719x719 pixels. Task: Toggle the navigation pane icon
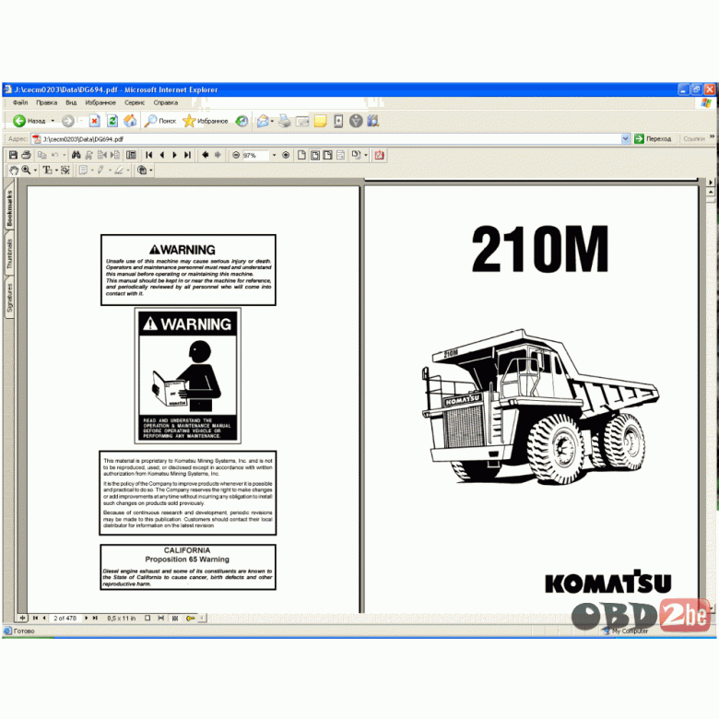coord(131,155)
